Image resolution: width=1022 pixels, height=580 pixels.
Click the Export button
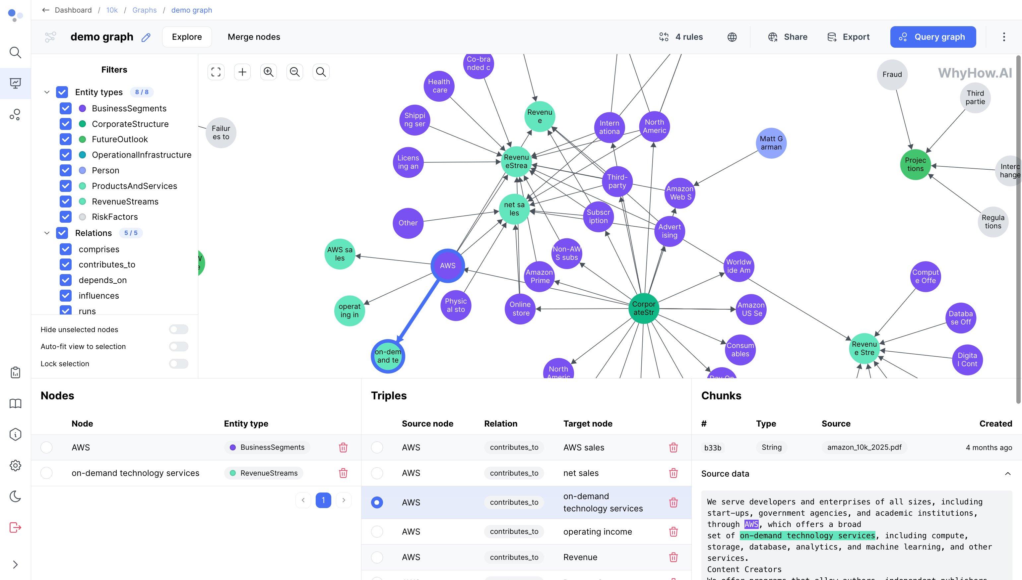point(848,37)
